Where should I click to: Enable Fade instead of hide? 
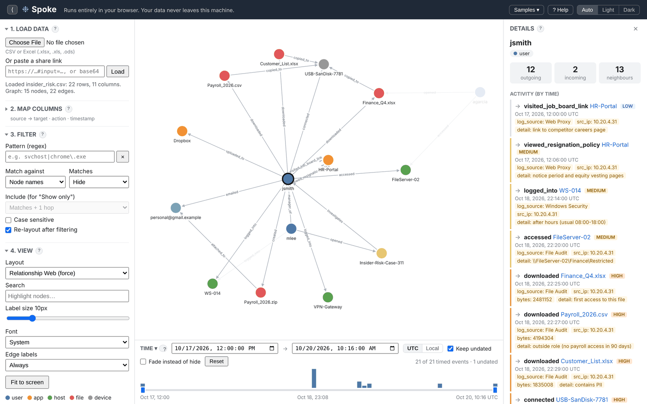[143, 362]
